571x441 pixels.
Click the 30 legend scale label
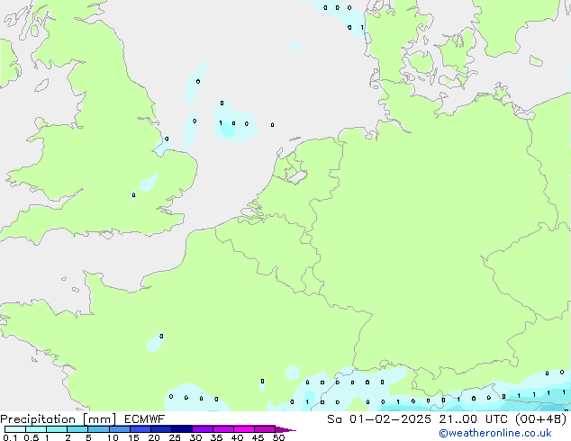click(195, 437)
